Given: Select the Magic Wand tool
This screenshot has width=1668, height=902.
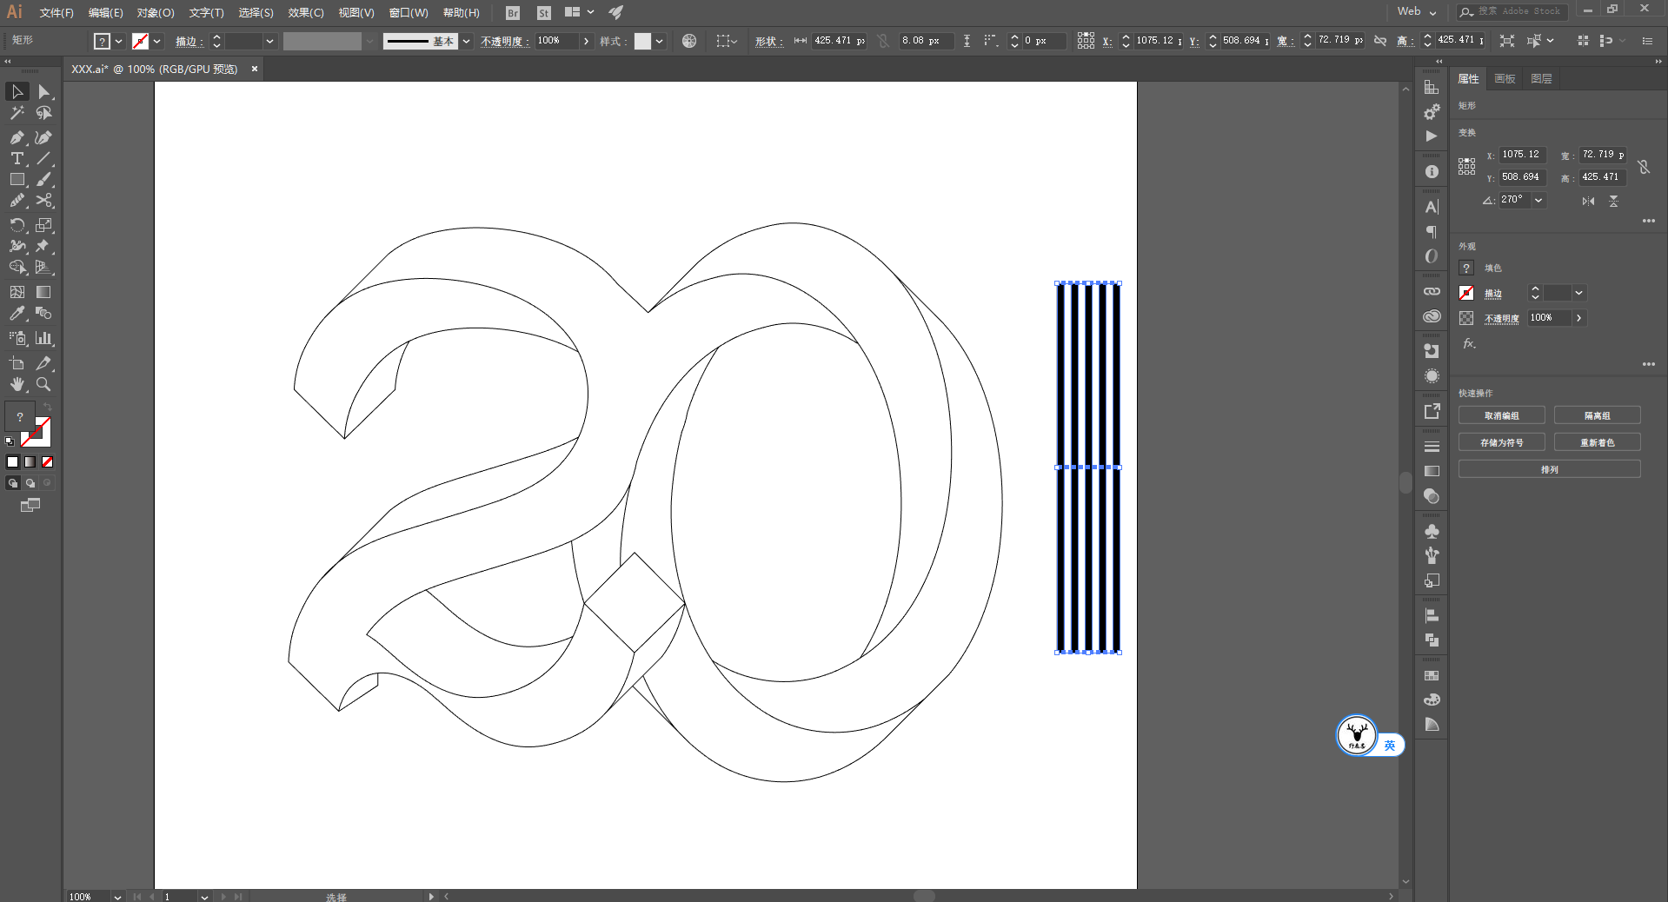Looking at the screenshot, I should 17,113.
